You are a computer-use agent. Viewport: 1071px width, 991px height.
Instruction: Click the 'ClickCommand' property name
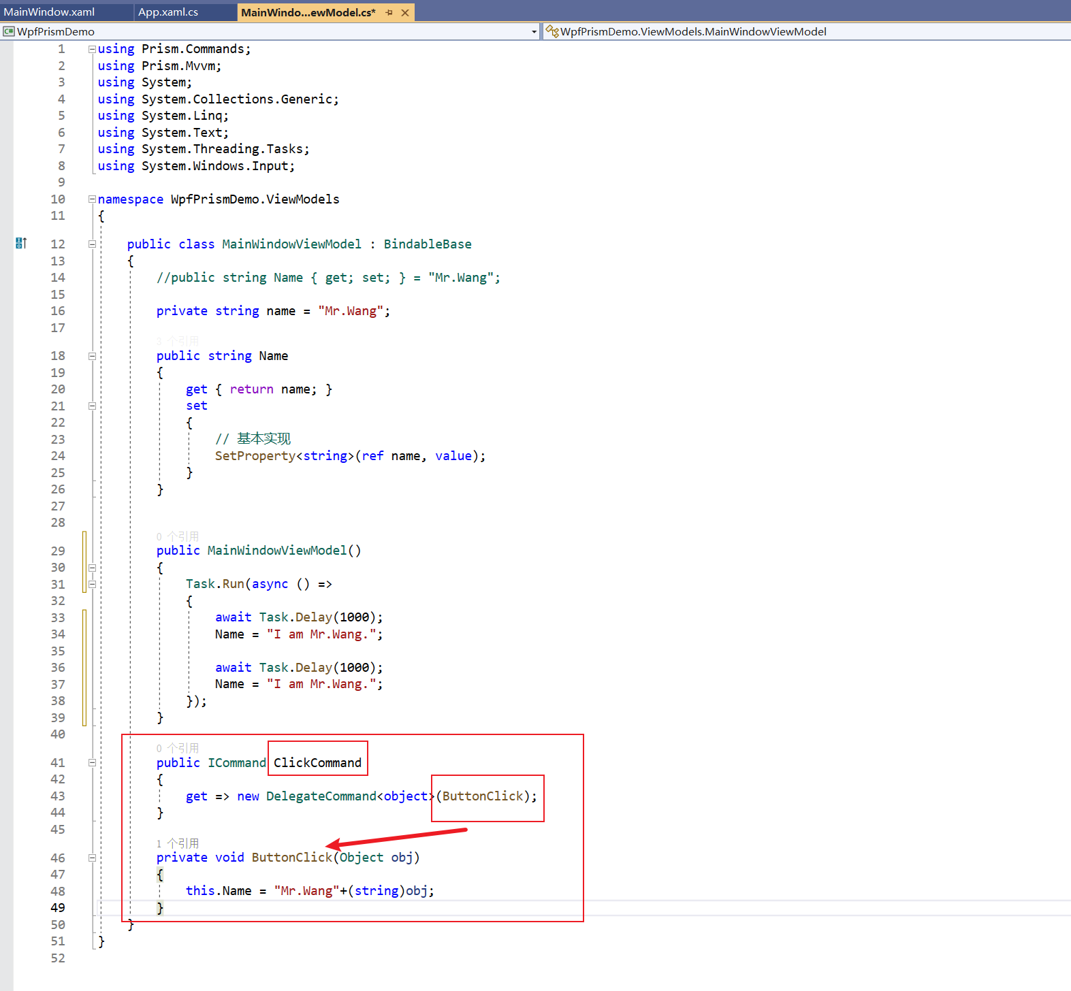(317, 763)
